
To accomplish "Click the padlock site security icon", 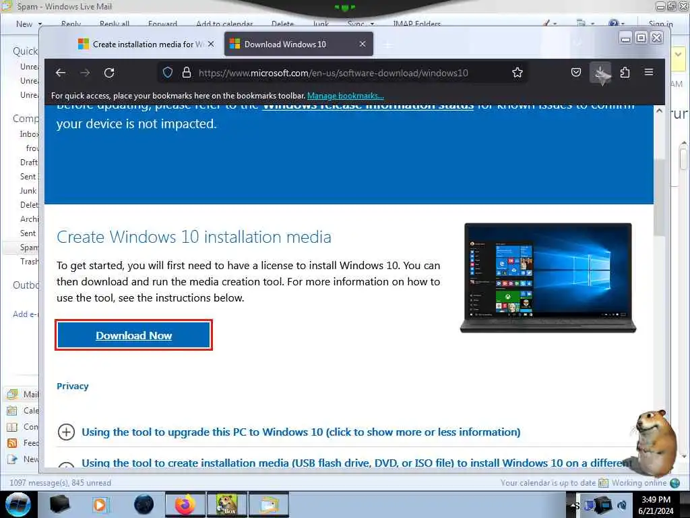I will [x=187, y=73].
